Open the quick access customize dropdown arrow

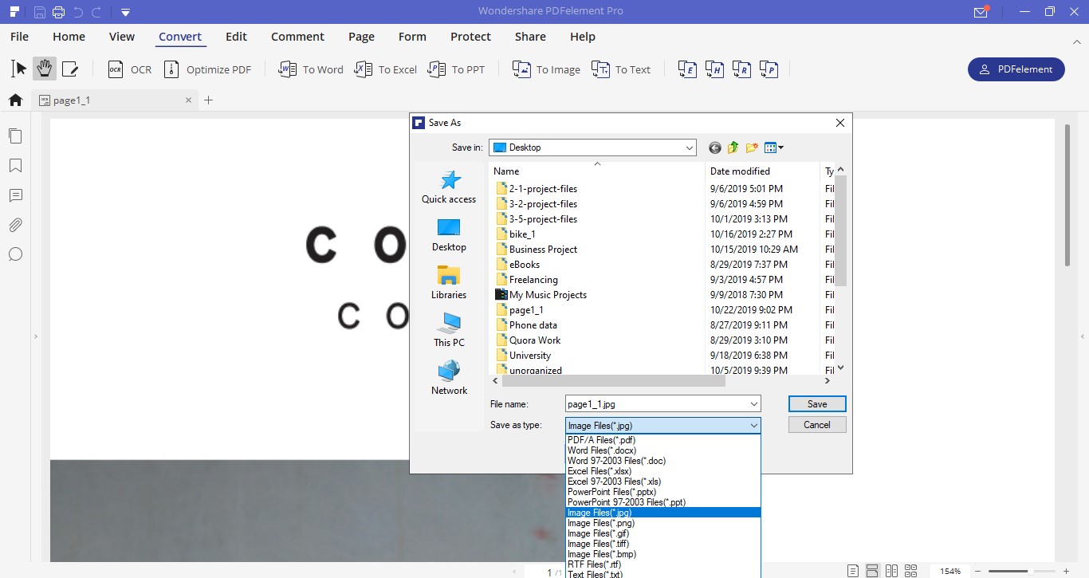(125, 12)
